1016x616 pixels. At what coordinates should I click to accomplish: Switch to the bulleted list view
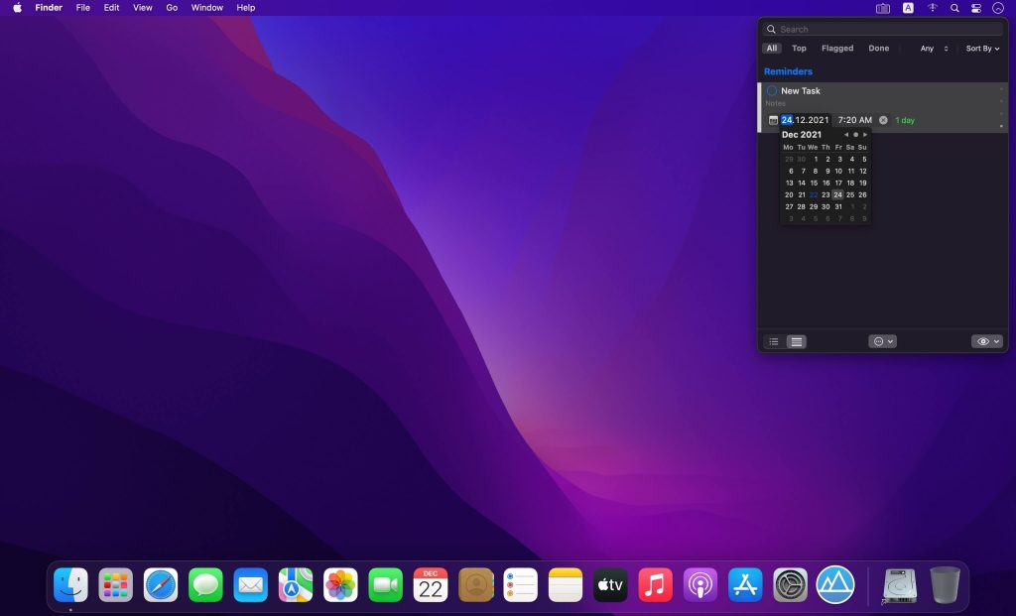coord(774,341)
